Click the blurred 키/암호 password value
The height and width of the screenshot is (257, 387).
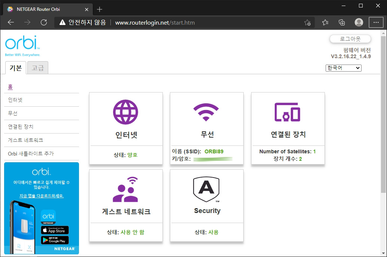pos(213,159)
